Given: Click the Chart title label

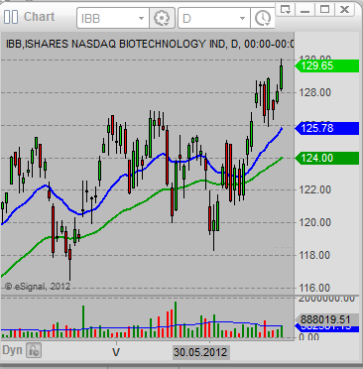Looking at the screenshot, I should (39, 17).
